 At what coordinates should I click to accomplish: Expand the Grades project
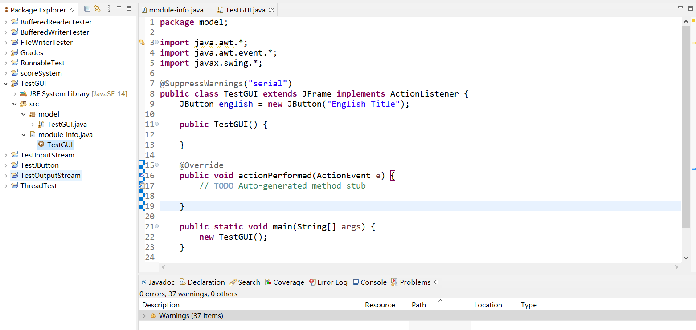(x=5, y=52)
